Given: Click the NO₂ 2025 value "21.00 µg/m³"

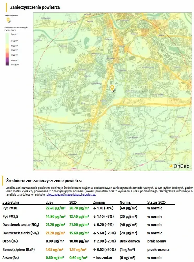Looking at the screenshot, I should (x=79, y=225).
